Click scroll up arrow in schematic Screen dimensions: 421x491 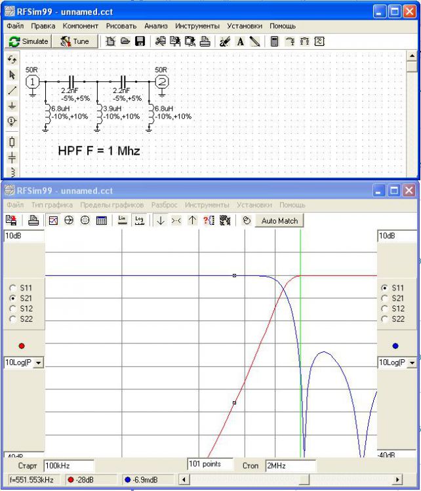pyautogui.click(x=412, y=56)
